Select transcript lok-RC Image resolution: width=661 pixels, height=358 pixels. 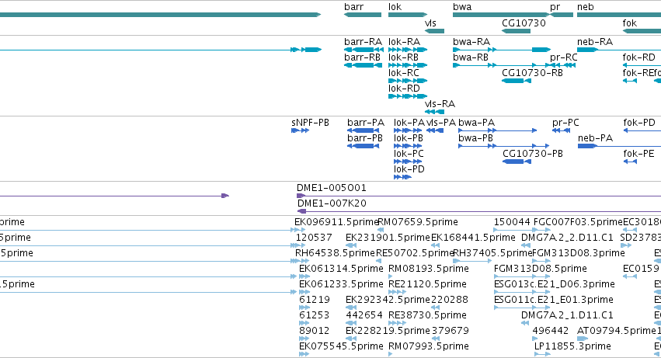coord(408,81)
